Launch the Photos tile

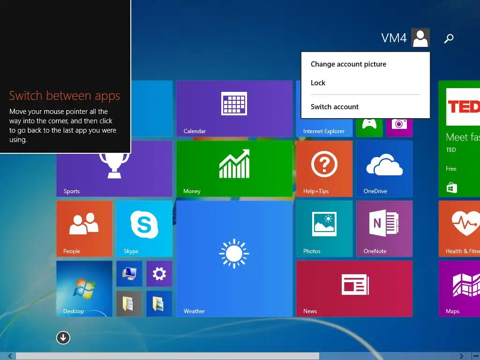click(x=324, y=229)
